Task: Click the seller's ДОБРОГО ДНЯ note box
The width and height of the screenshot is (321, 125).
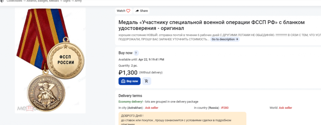Action: [x=182, y=119]
